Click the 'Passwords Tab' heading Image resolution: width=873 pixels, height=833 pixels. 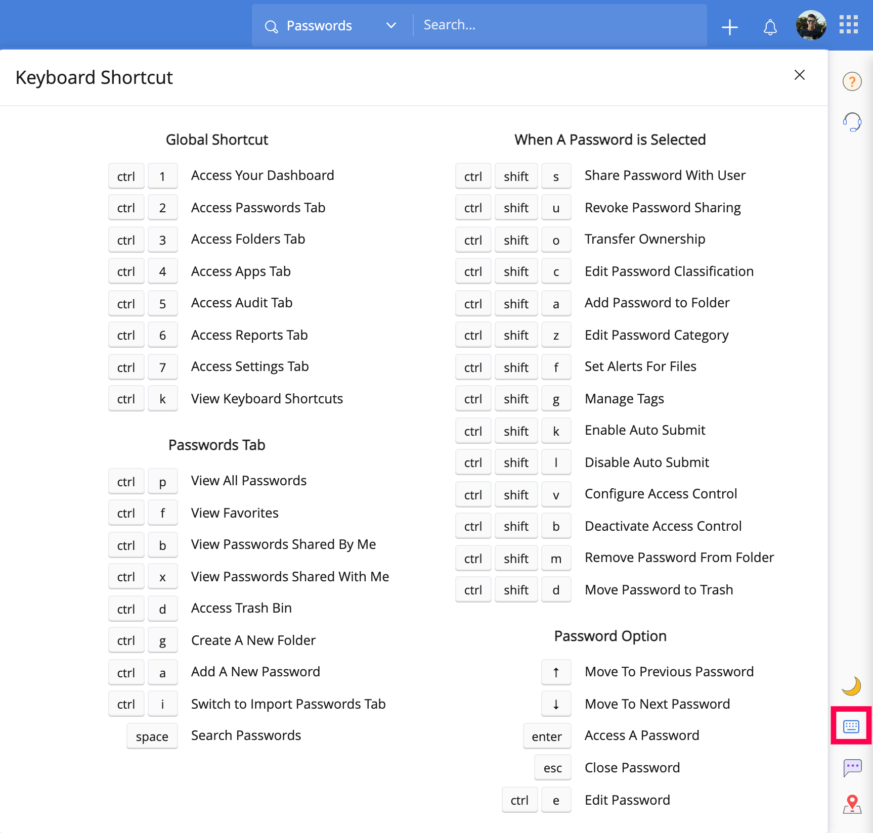(x=216, y=445)
